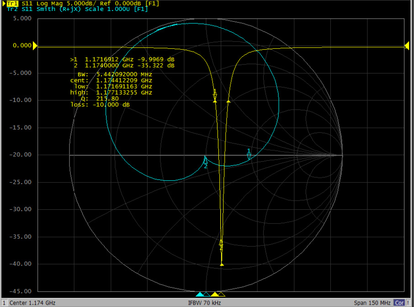
Task: Click the solid yellow marker triangle on frequency axis
Action: tap(214, 295)
